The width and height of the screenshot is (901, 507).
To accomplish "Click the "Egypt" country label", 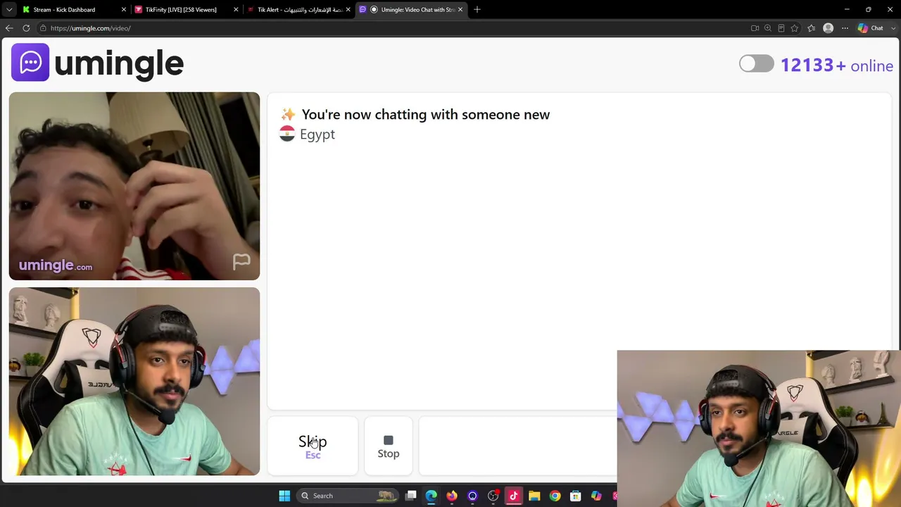I will (317, 134).
